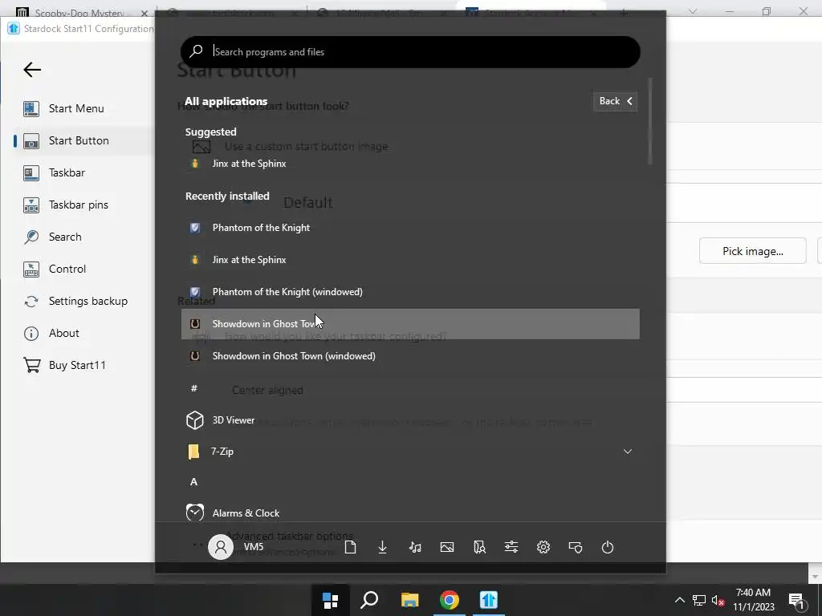Viewport: 822px width, 616px height.
Task: Open File Explorer from taskbar
Action: pyautogui.click(x=410, y=600)
